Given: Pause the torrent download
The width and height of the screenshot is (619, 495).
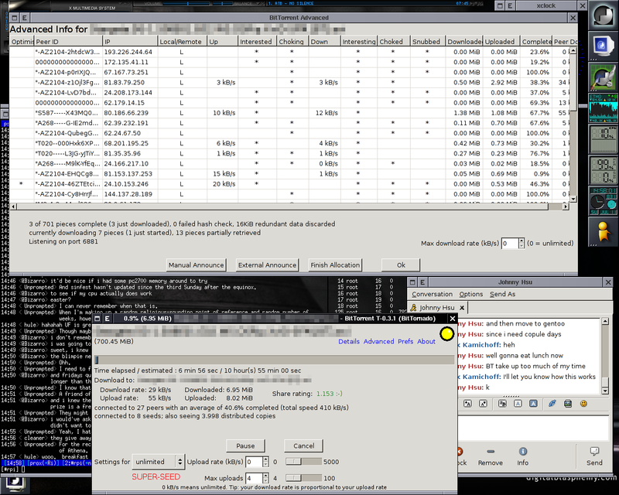Looking at the screenshot, I should 245,445.
